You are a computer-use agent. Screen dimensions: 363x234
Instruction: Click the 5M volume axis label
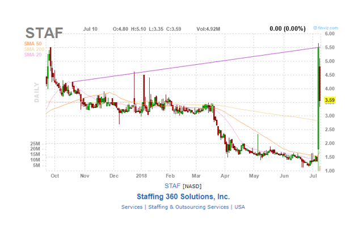36,165
